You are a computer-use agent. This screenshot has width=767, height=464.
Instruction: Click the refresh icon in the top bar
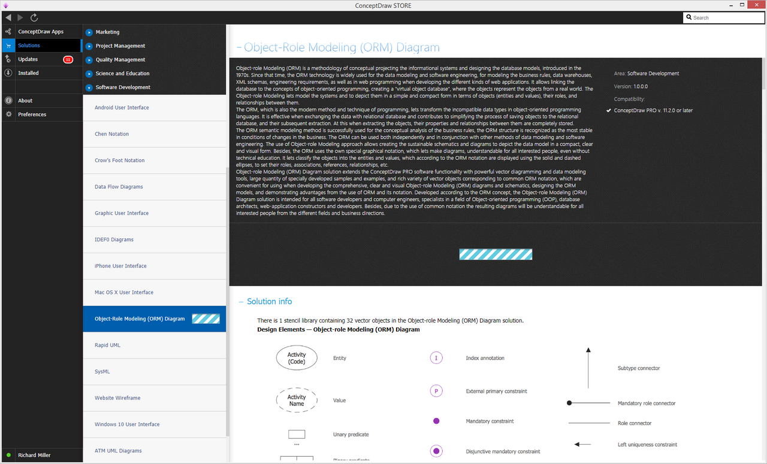click(x=34, y=18)
